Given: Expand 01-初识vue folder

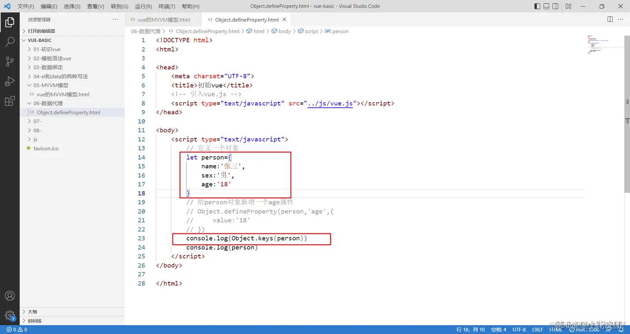Looking at the screenshot, I should click(72, 49).
